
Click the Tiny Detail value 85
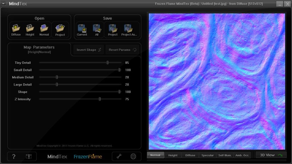coord(127,63)
